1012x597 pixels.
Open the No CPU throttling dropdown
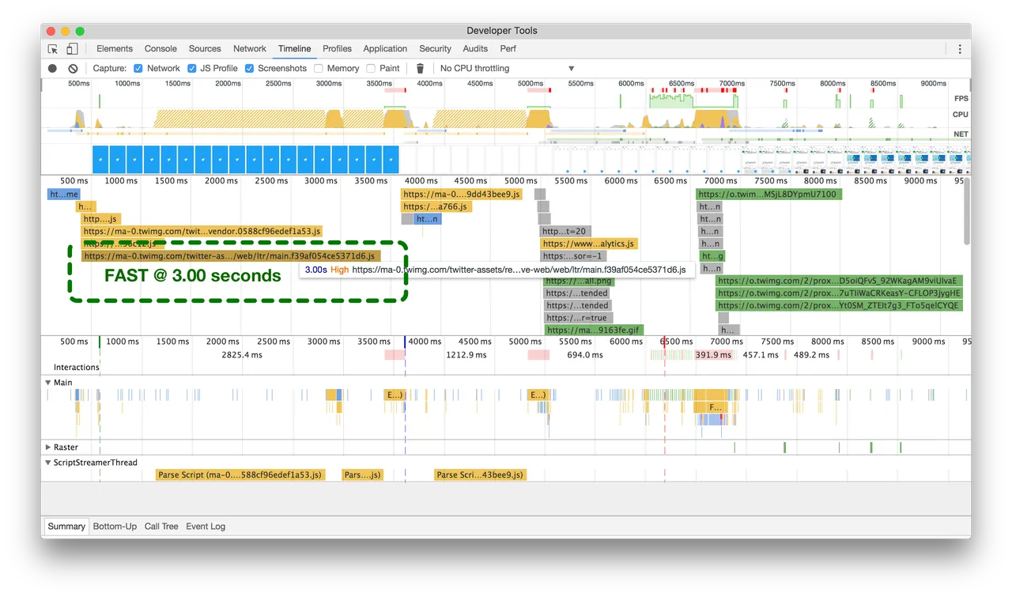[506, 68]
